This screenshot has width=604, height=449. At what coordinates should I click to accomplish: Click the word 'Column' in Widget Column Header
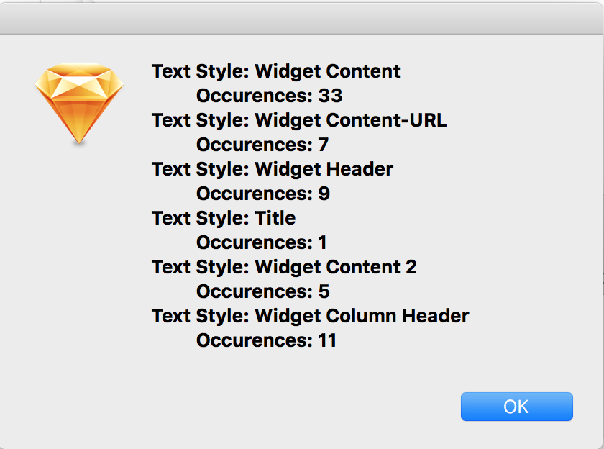[x=361, y=316]
